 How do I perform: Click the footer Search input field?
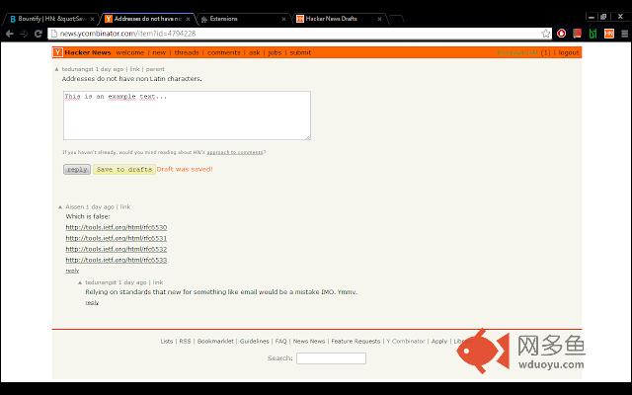click(332, 358)
